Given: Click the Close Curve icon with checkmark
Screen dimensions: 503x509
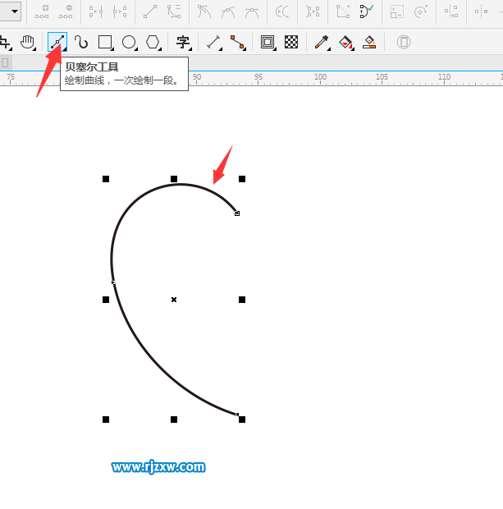Looking at the screenshot, I should tap(367, 11).
